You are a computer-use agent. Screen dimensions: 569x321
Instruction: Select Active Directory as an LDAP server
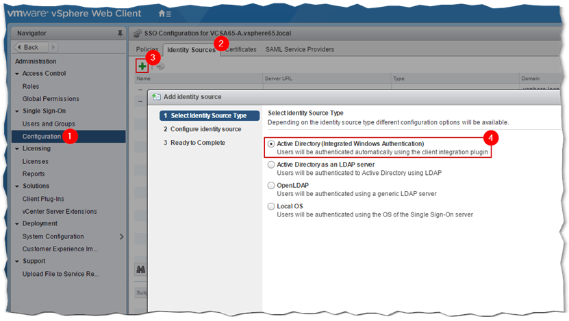coord(271,165)
